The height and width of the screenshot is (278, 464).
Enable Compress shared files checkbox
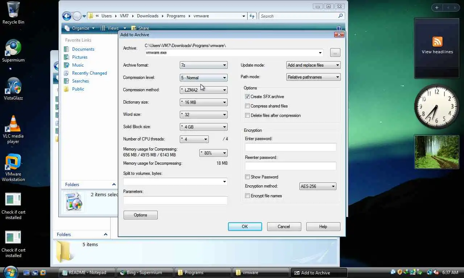pos(247,106)
